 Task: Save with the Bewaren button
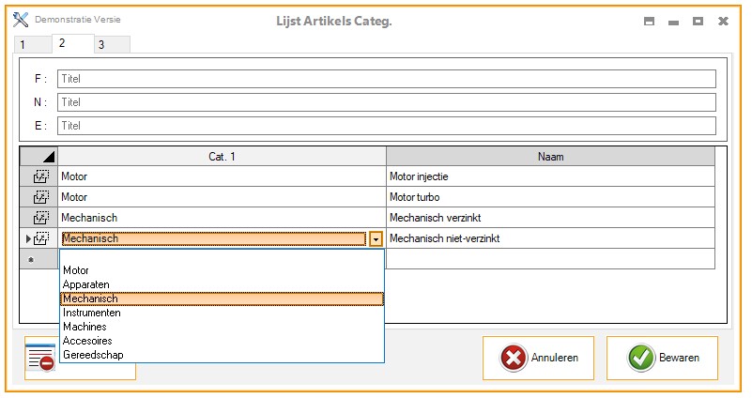tap(662, 358)
